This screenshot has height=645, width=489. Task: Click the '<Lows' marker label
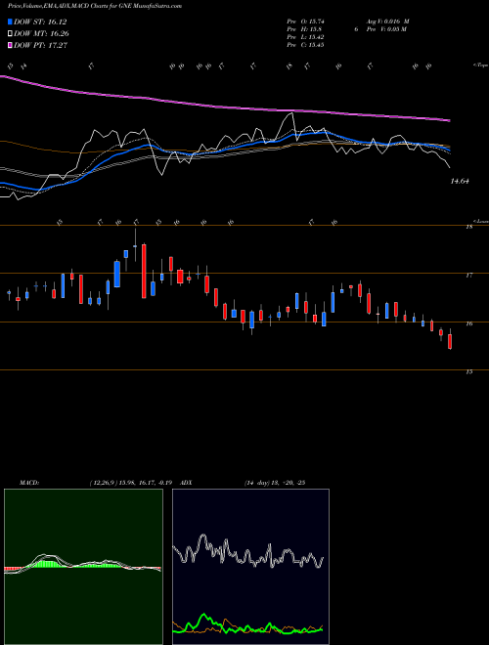(480, 221)
